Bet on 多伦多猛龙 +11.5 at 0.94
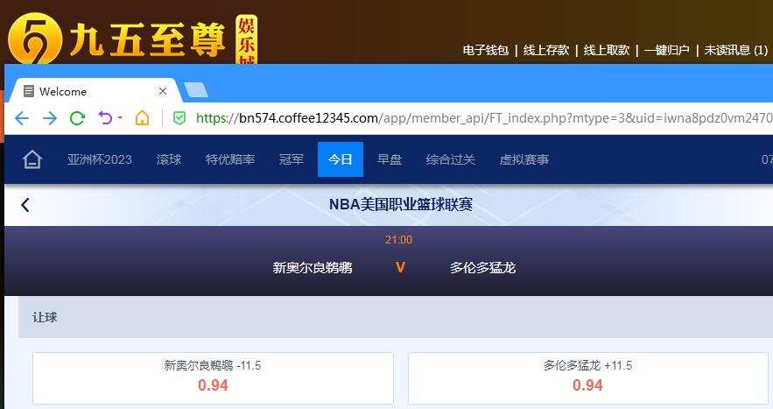This screenshot has height=409, width=773. tap(587, 378)
